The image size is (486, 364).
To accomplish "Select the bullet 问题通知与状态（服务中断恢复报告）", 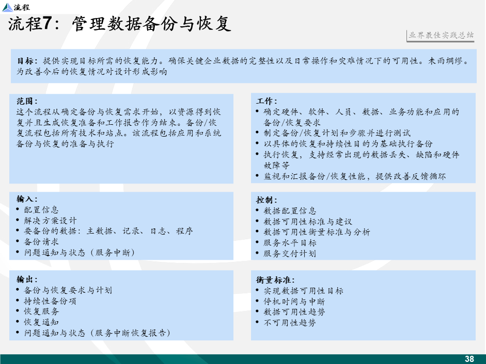I will (97, 333).
